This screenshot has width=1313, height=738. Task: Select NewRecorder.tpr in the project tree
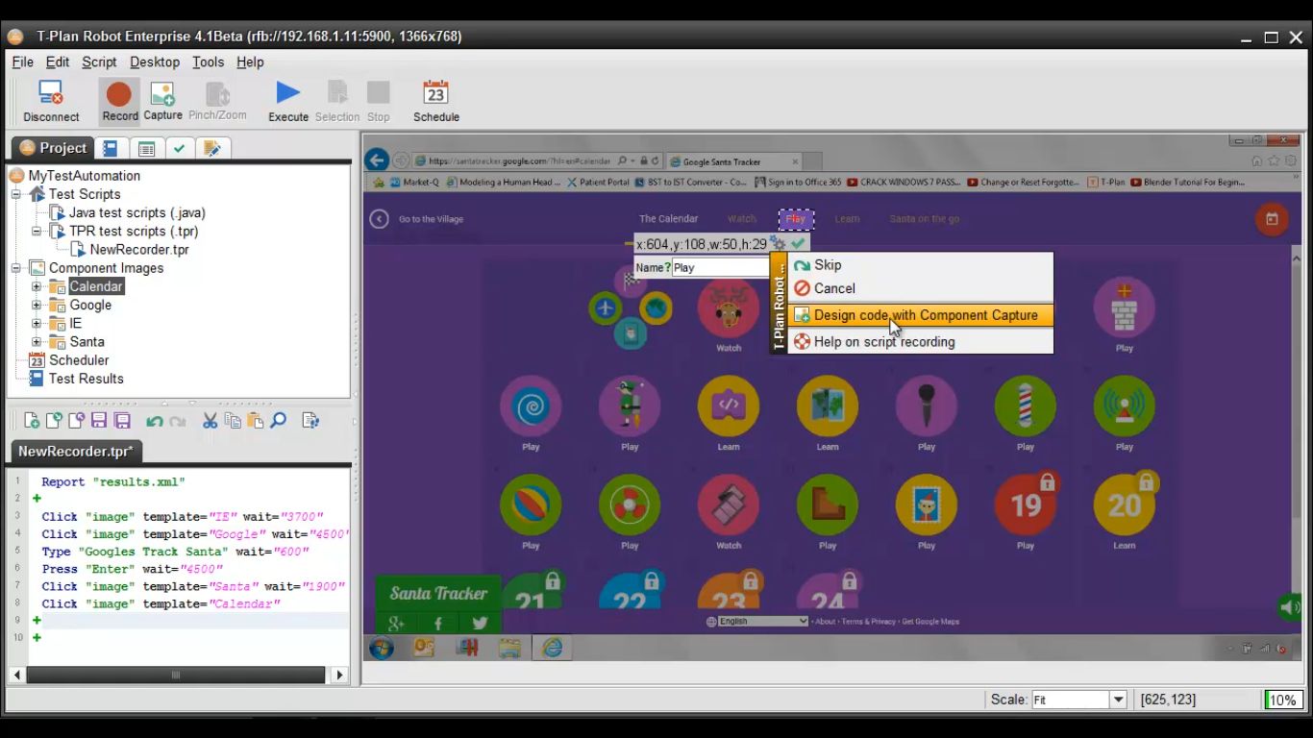[x=139, y=250]
